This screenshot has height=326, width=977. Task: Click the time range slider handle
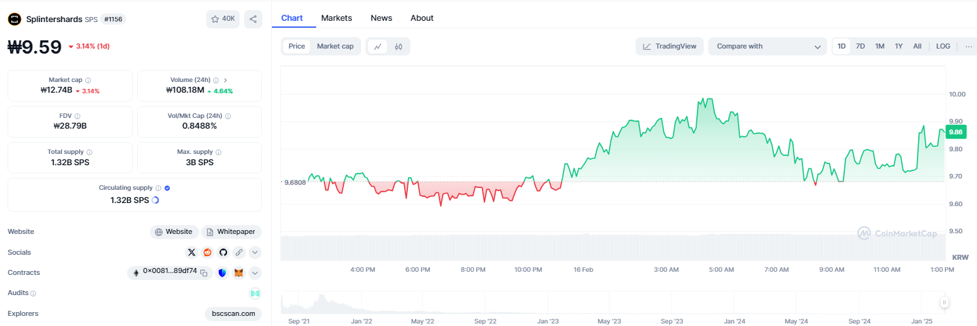coord(944,303)
